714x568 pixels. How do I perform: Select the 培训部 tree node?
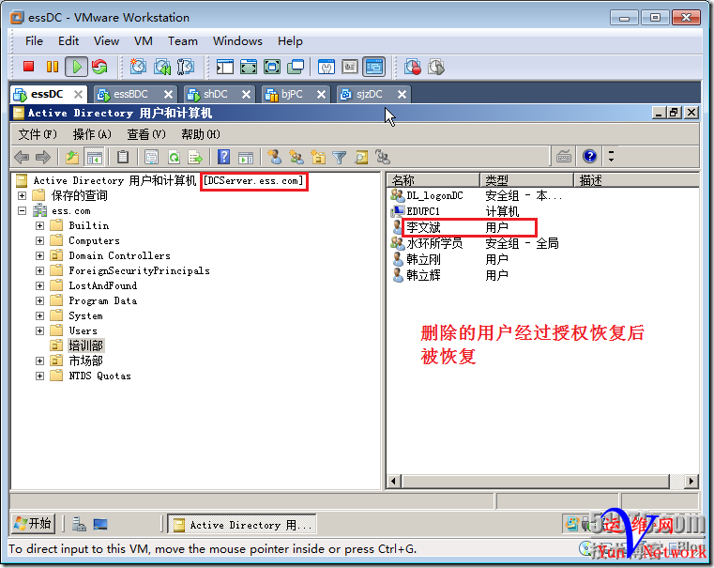(x=86, y=345)
